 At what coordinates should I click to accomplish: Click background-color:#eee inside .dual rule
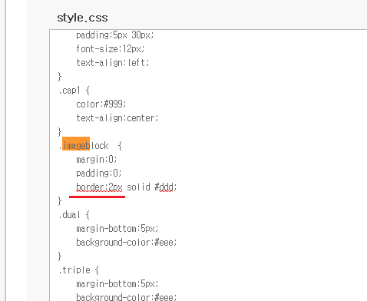pyautogui.click(x=127, y=243)
